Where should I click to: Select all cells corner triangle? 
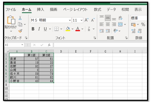pos(8,51)
